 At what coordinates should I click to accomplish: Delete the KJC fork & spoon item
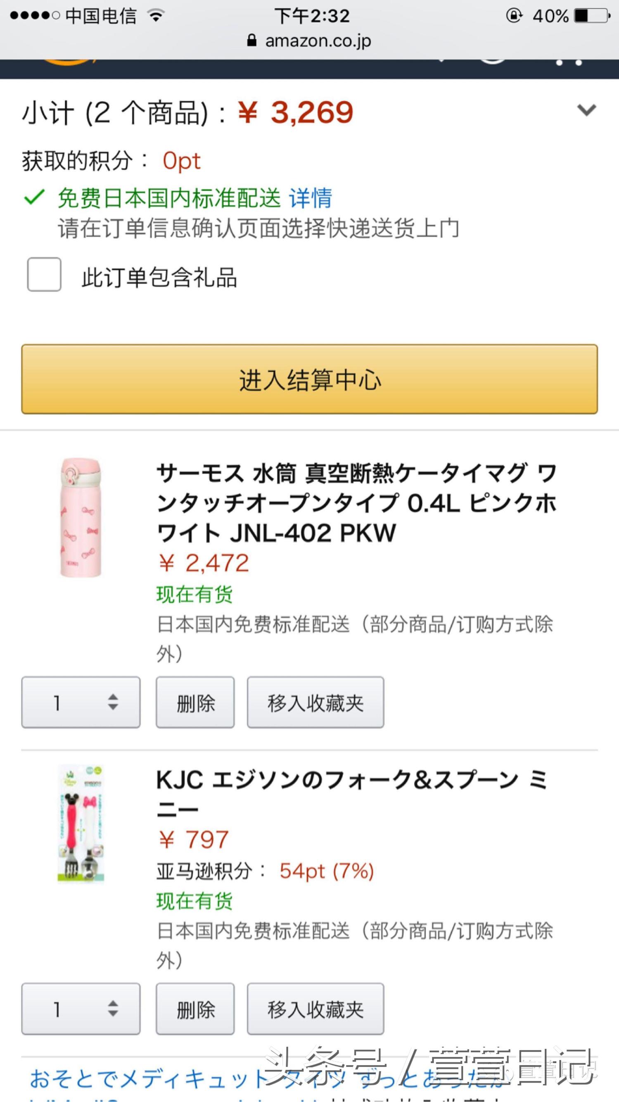pos(195,1008)
